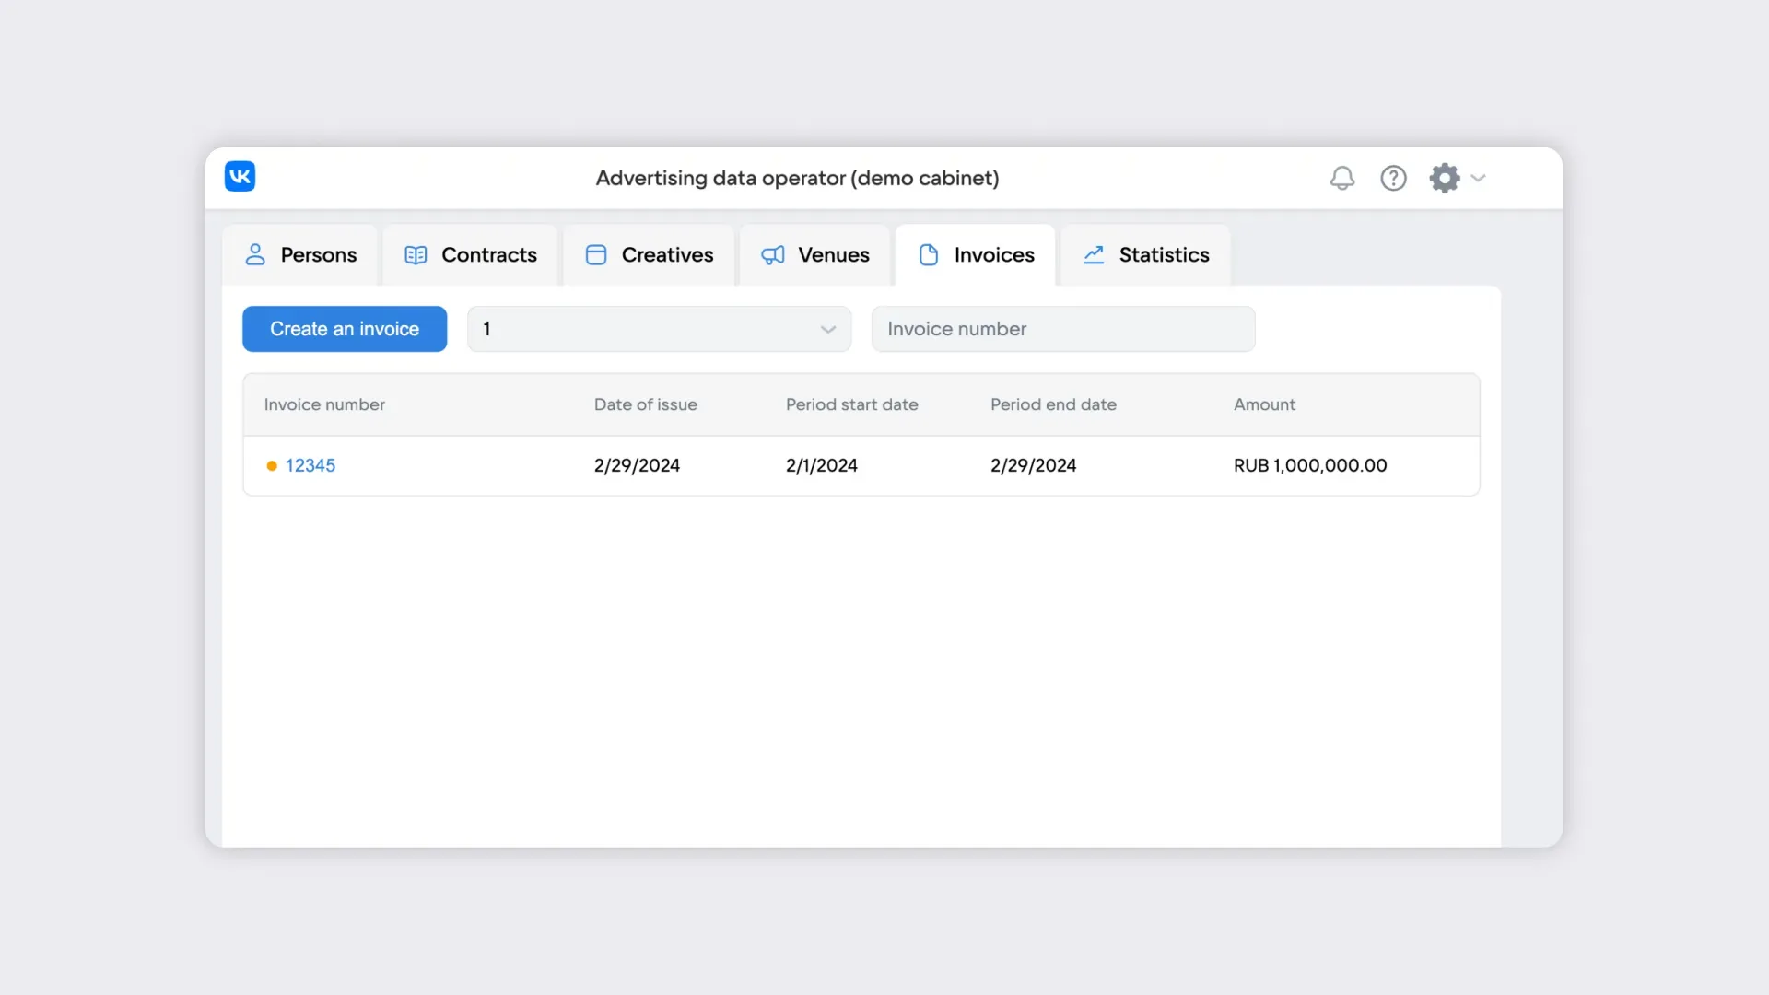Image resolution: width=1769 pixels, height=995 pixels.
Task: Click the dropdown chevron next to 1
Action: [x=827, y=329]
